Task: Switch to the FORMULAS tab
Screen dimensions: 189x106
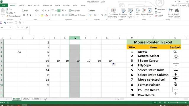Action: (47, 5)
